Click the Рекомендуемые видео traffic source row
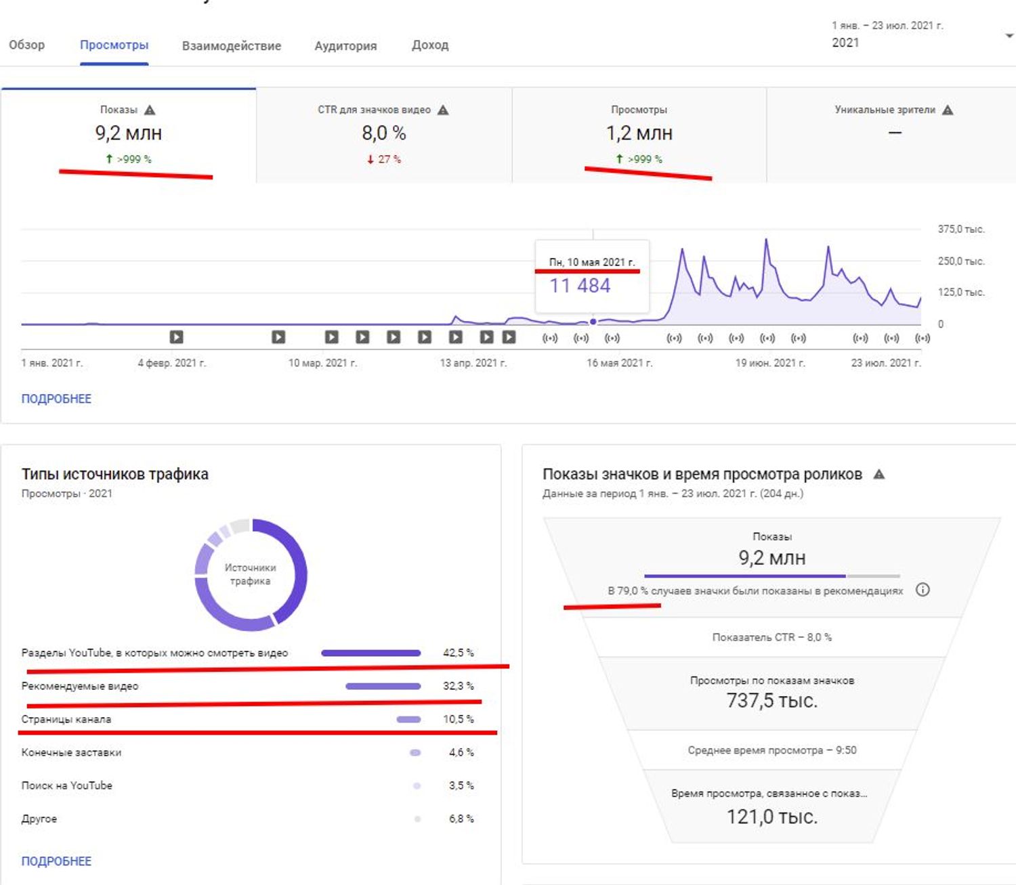The width and height of the screenshot is (1016, 885). point(247,686)
